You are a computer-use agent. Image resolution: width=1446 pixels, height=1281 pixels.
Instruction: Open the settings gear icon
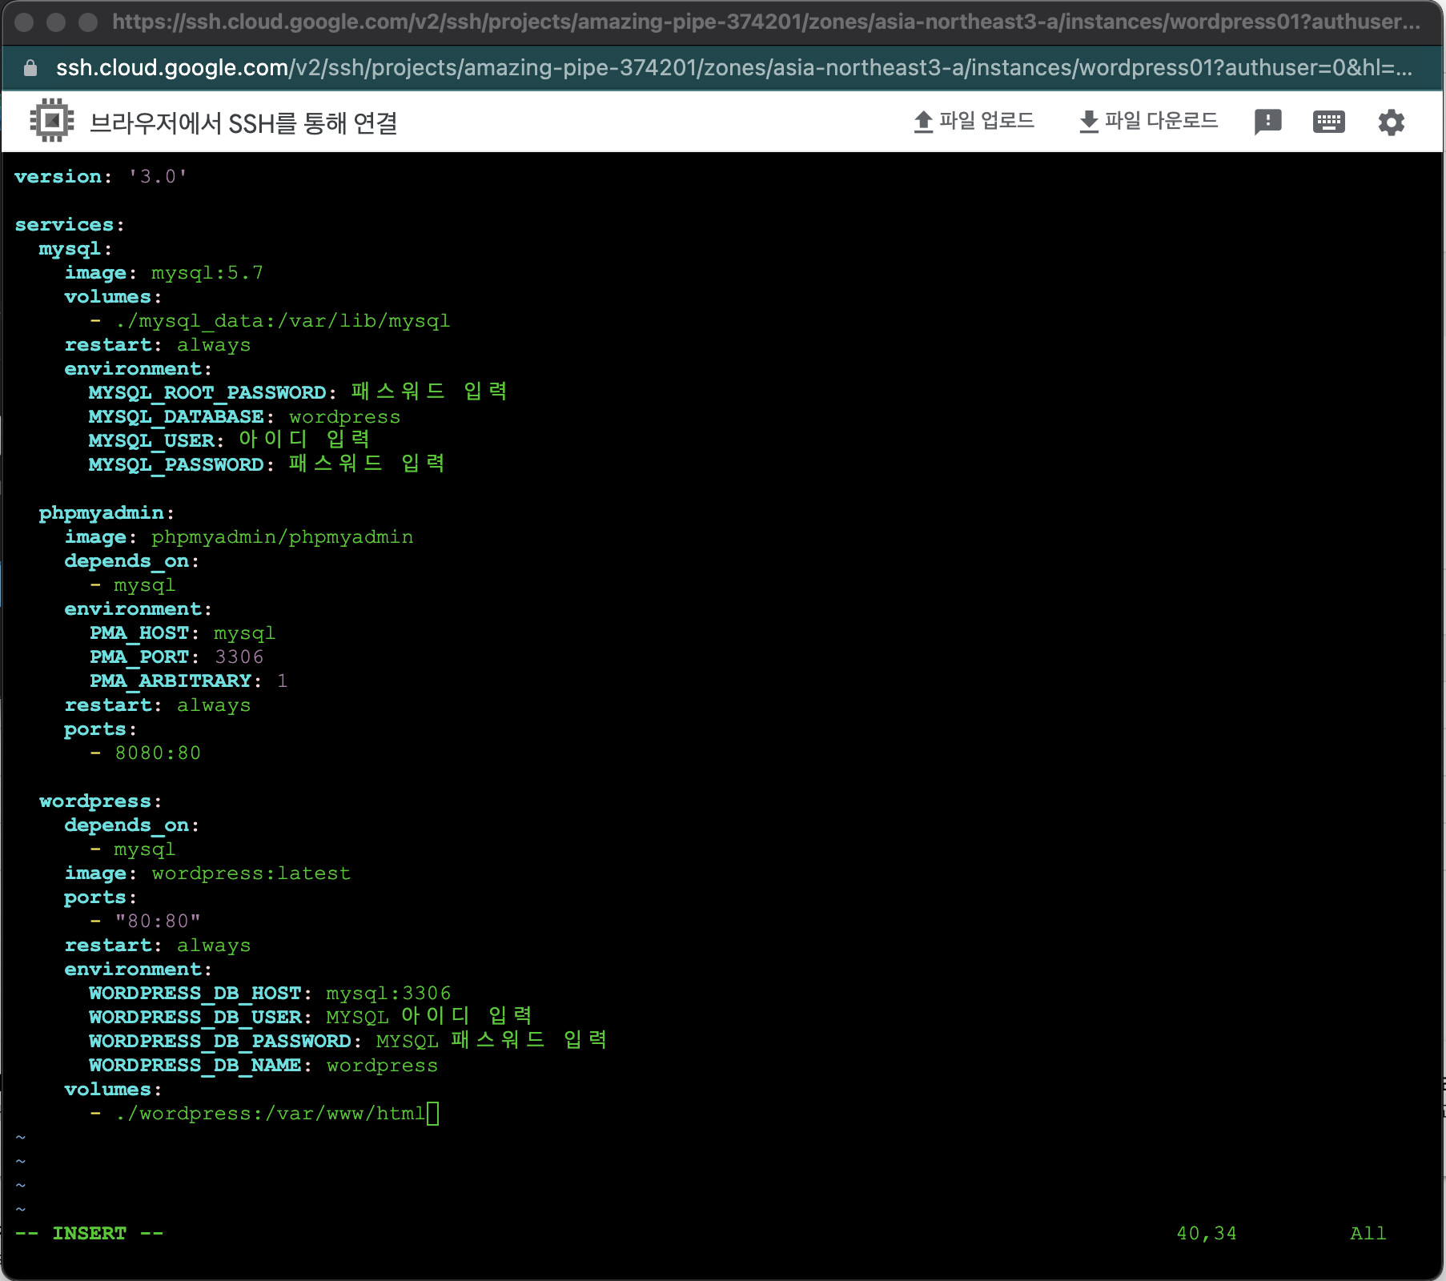point(1392,122)
